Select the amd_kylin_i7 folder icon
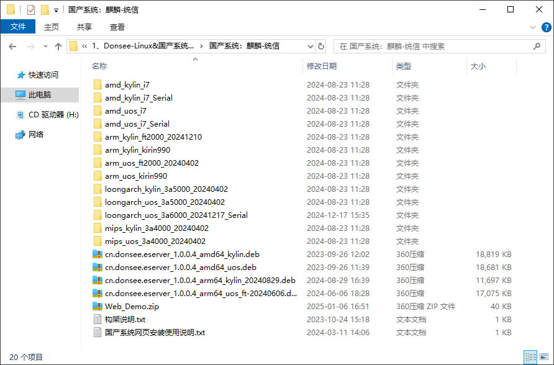This screenshot has width=554, height=365. (x=98, y=84)
